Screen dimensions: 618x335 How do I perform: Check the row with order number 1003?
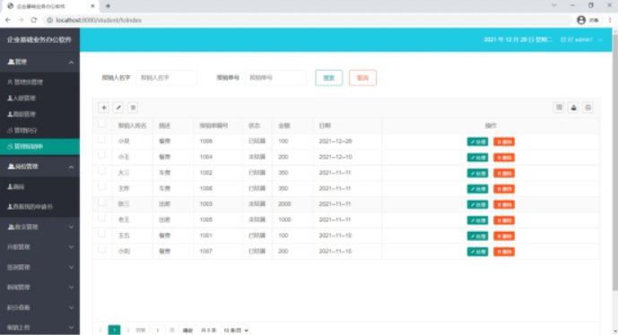point(101,202)
